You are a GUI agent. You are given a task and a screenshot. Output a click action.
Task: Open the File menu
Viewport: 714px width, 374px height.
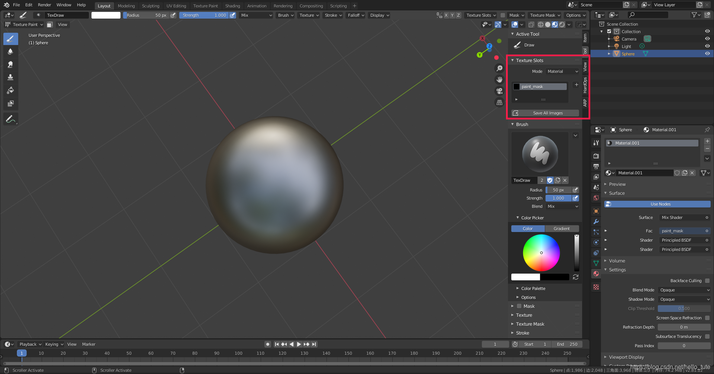pyautogui.click(x=16, y=5)
